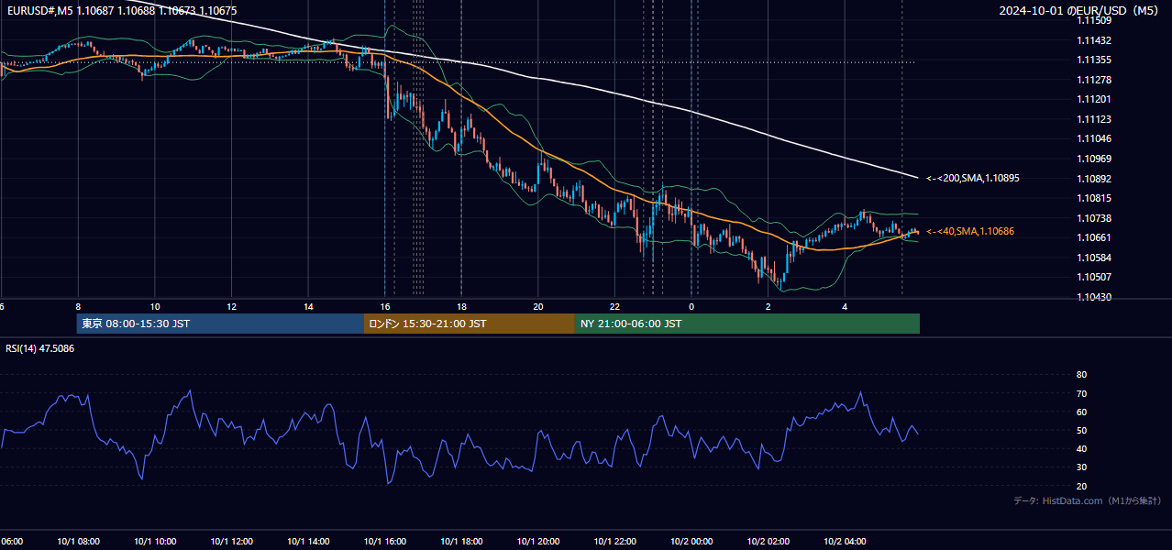
Task: Select hour tick 14 under the price chart
Action: point(308,307)
